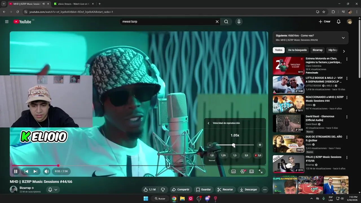The height and width of the screenshot is (203, 361).
Task: Select the Bizarrap filter chip
Action: click(x=318, y=50)
